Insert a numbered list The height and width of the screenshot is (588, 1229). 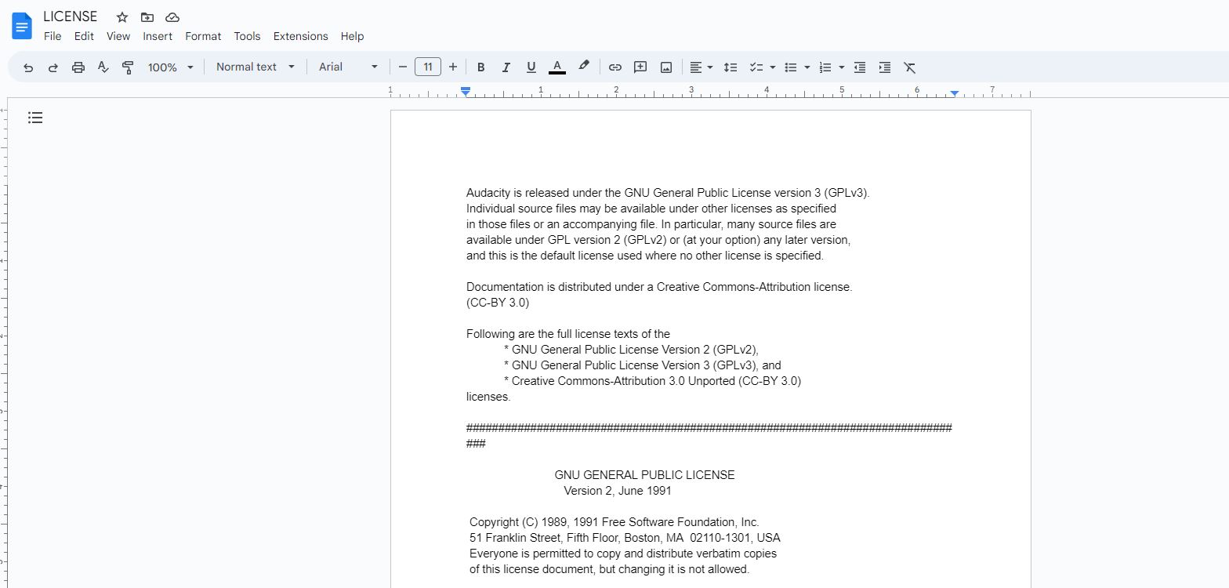tap(825, 67)
